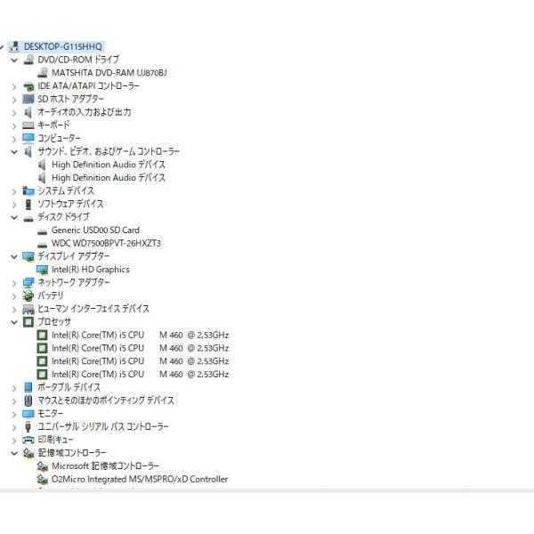The image size is (534, 534).
Task: Click the O2Micro Integrated MS/MSPRO/xD Controller icon
Action: pyautogui.click(x=42, y=479)
